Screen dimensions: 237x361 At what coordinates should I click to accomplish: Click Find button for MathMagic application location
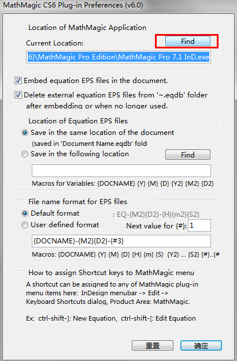click(x=188, y=41)
